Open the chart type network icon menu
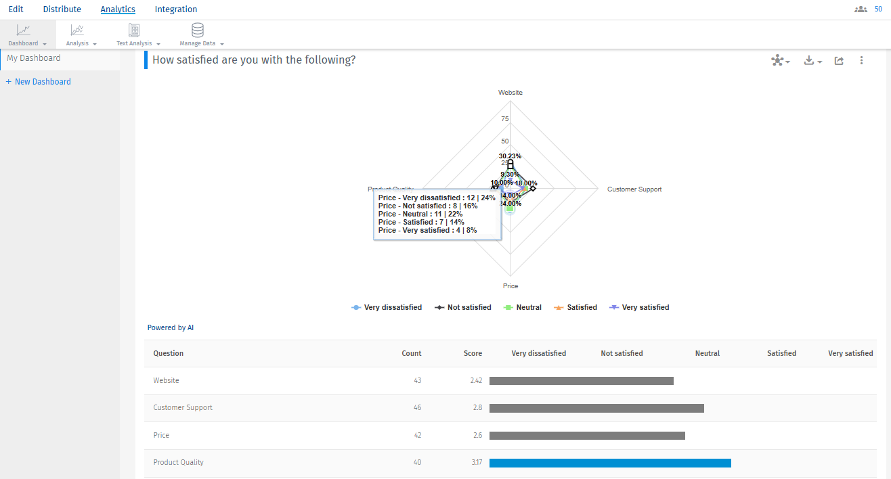The image size is (891, 479). coord(781,60)
